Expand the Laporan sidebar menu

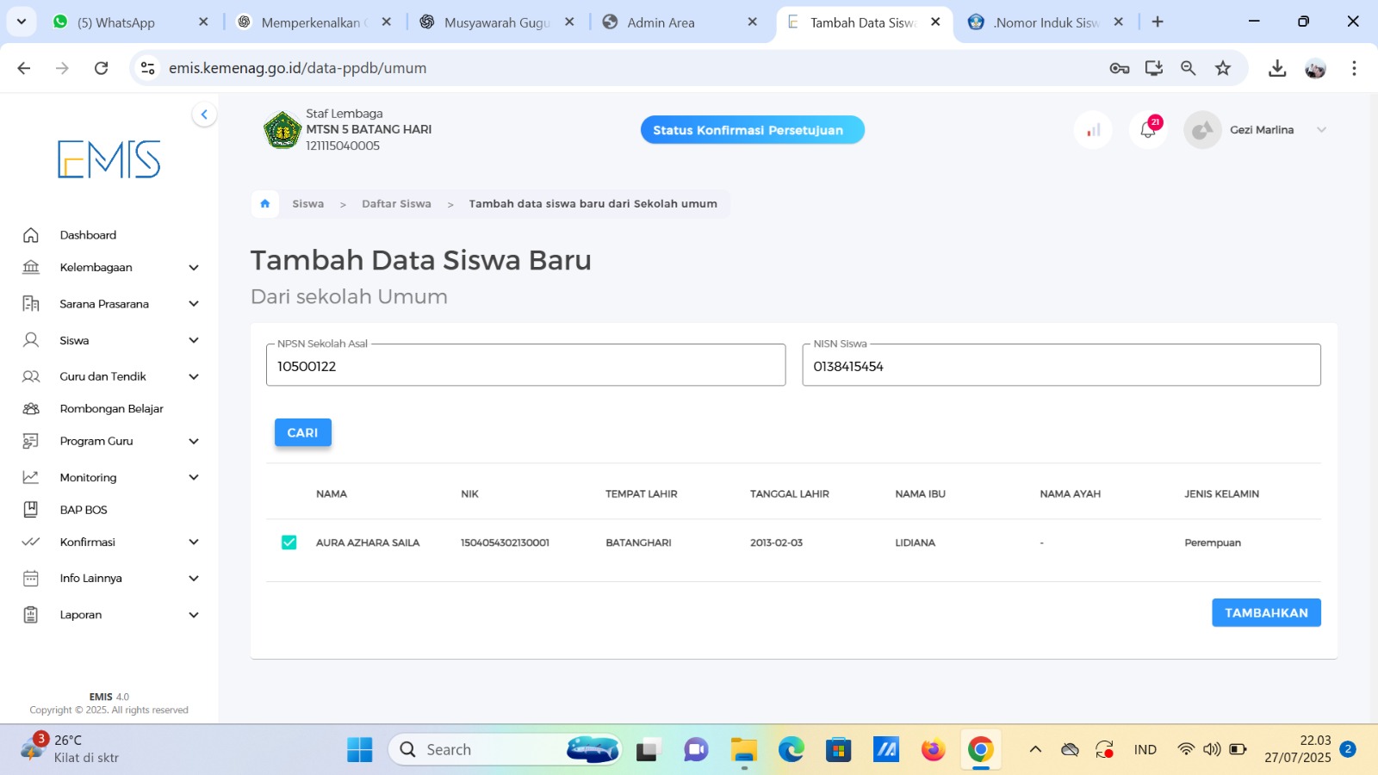click(81, 614)
